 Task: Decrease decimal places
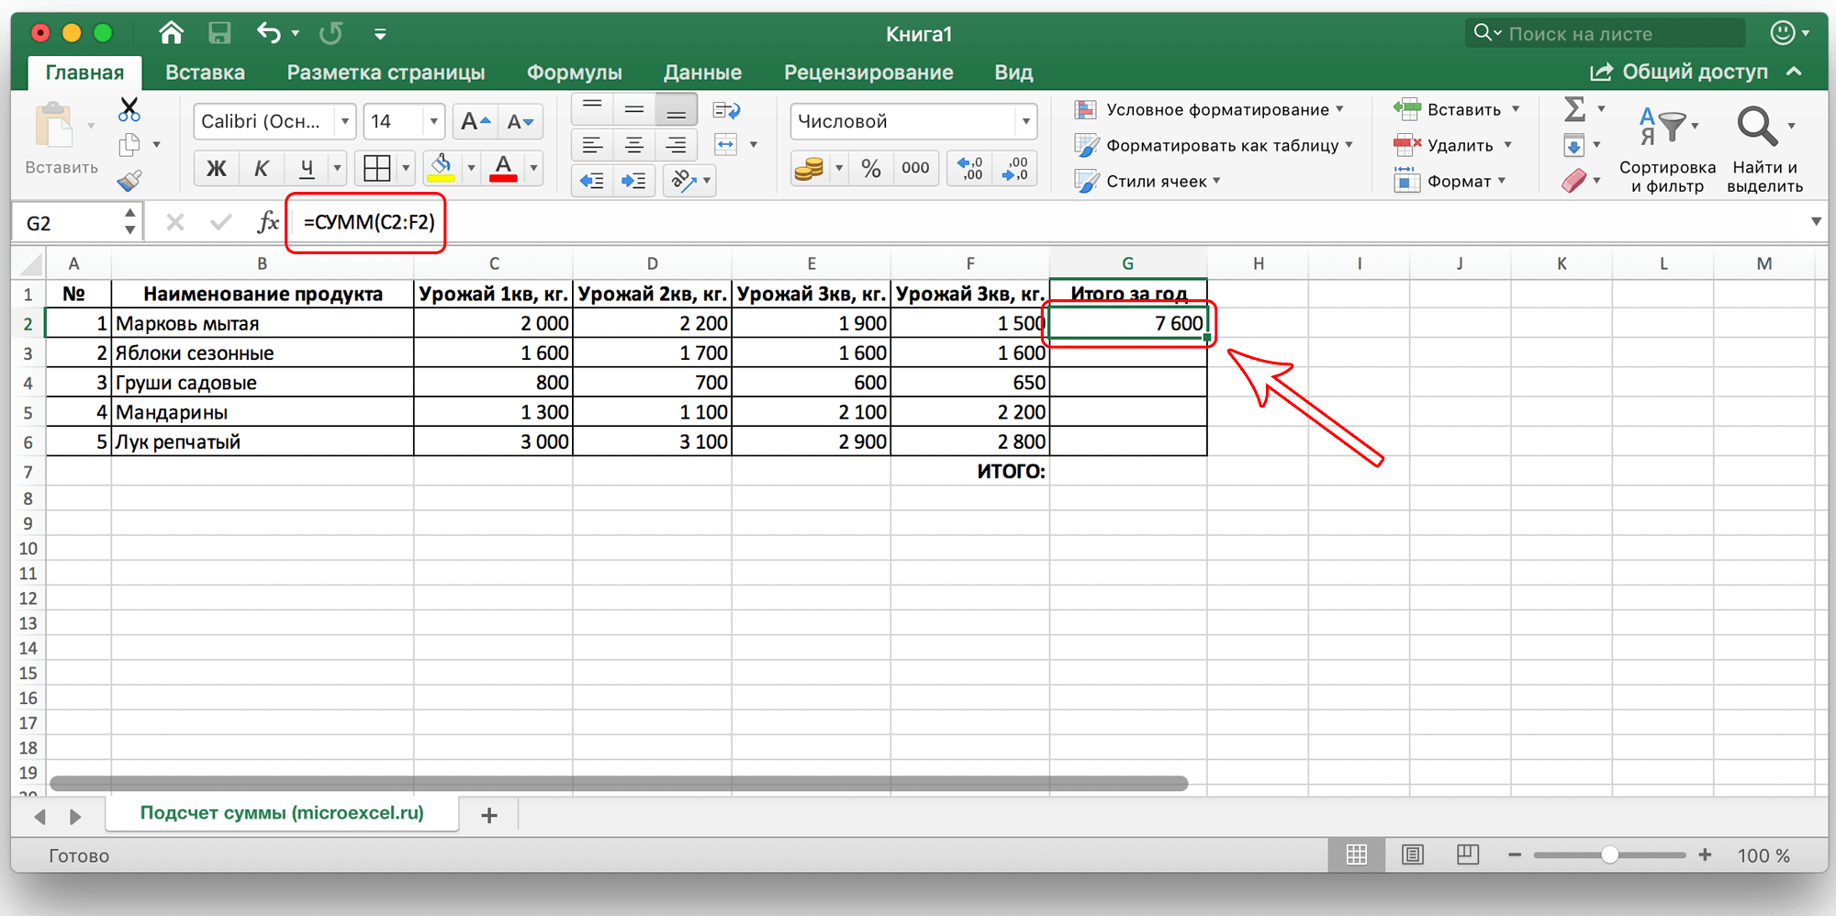[1014, 168]
